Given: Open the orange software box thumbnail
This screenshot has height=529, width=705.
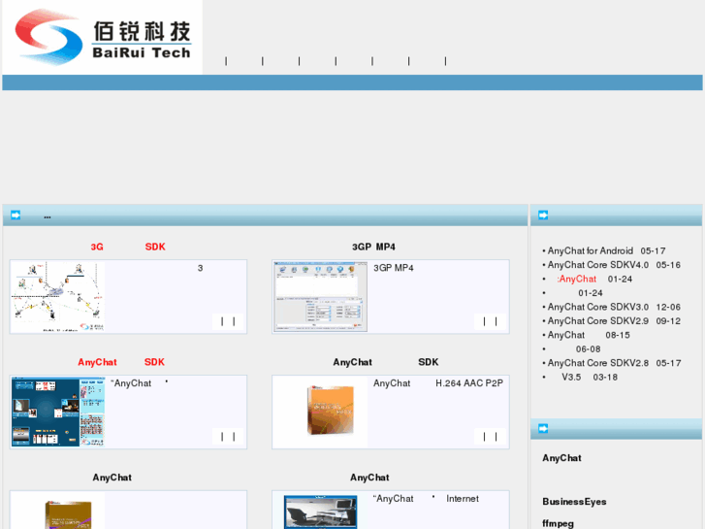Looking at the screenshot, I should pyautogui.click(x=321, y=412).
